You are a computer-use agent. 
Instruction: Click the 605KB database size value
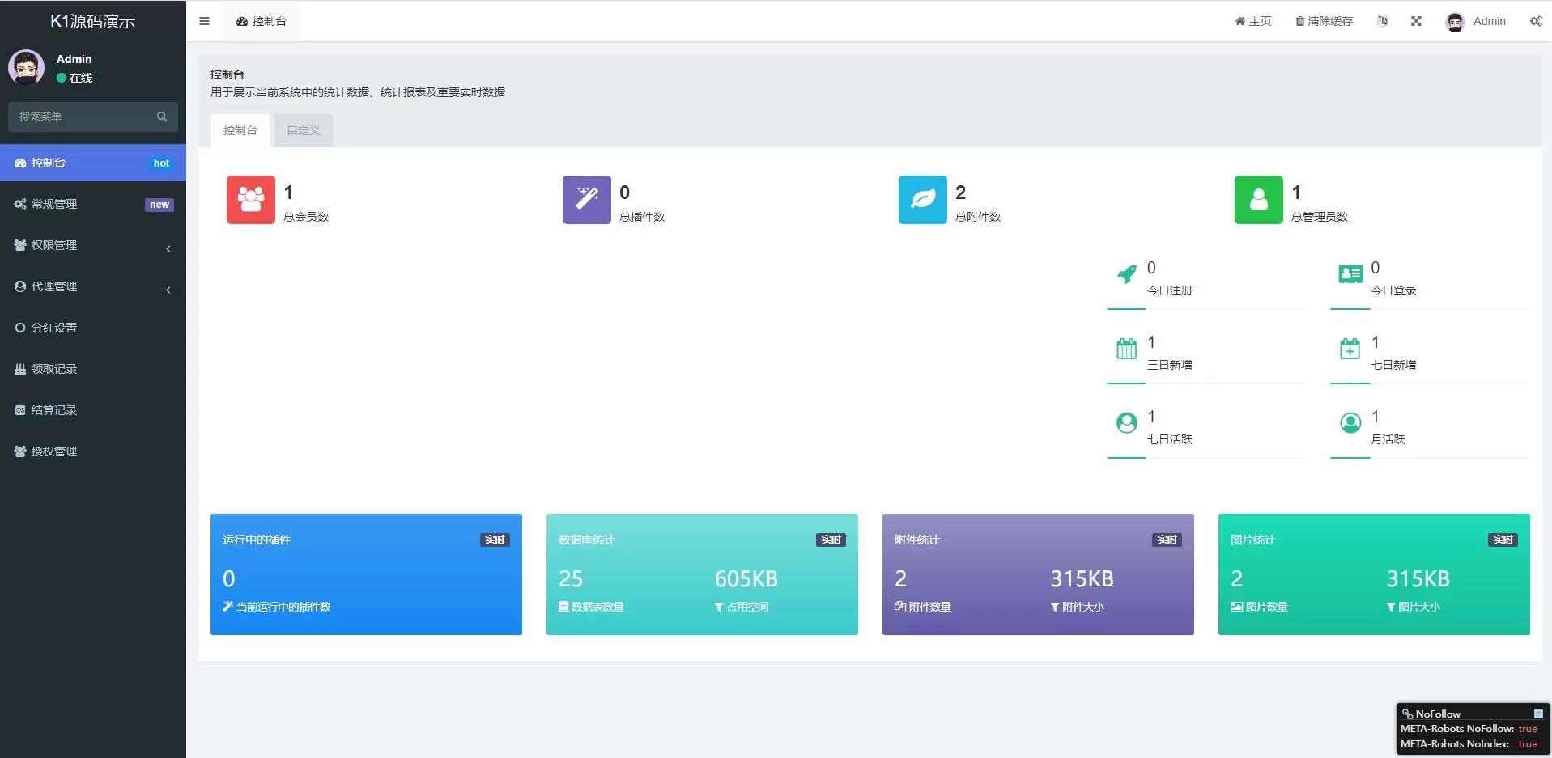pyautogui.click(x=746, y=579)
